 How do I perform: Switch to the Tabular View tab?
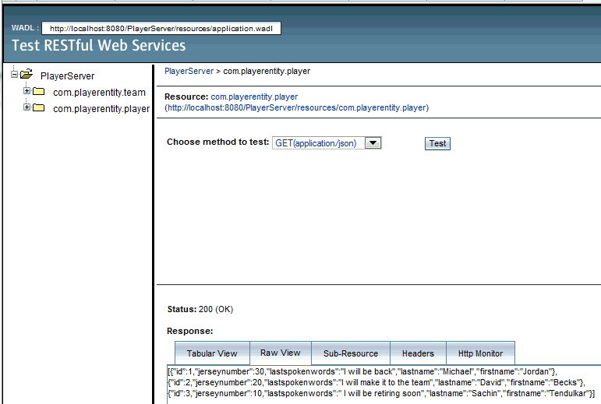coord(212,353)
